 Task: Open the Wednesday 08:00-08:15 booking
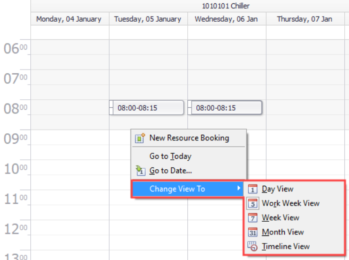pos(226,108)
